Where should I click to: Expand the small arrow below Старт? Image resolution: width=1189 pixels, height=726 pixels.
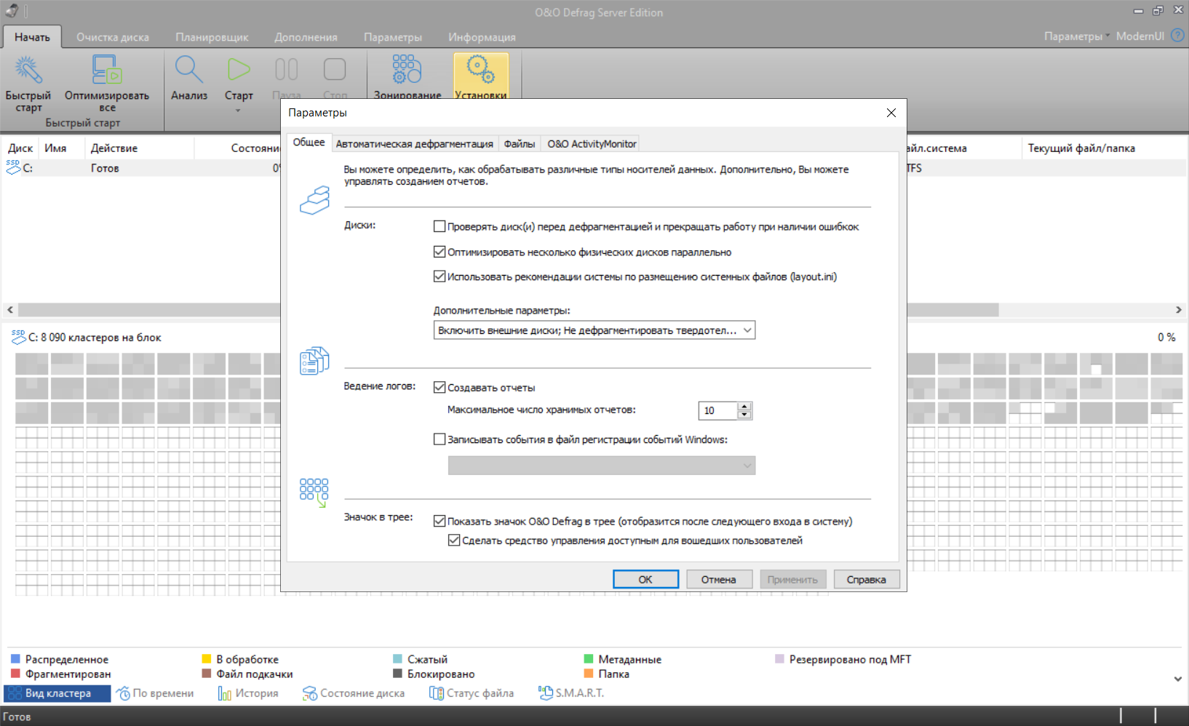[238, 111]
